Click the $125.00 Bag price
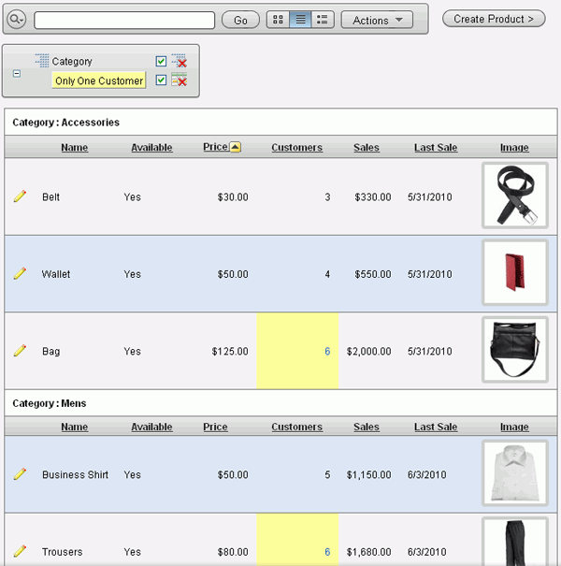 click(230, 351)
